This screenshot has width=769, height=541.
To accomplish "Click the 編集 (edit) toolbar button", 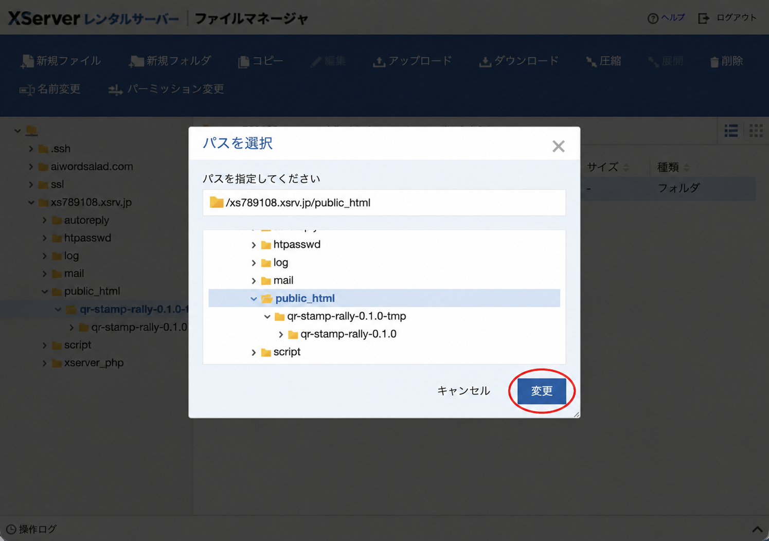I will click(328, 61).
